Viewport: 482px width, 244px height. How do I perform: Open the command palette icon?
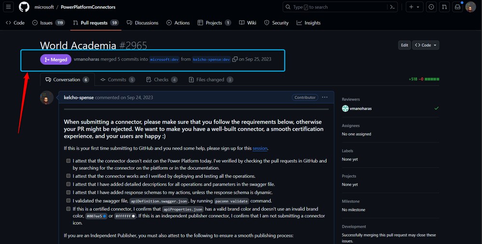click(392, 7)
